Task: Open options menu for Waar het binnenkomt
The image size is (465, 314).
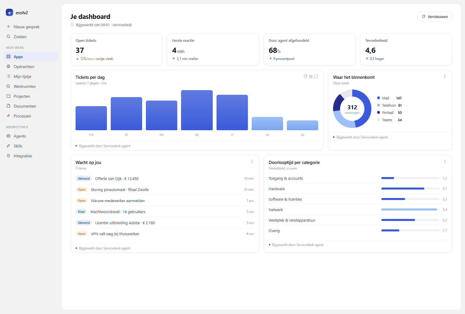Action: (x=445, y=76)
